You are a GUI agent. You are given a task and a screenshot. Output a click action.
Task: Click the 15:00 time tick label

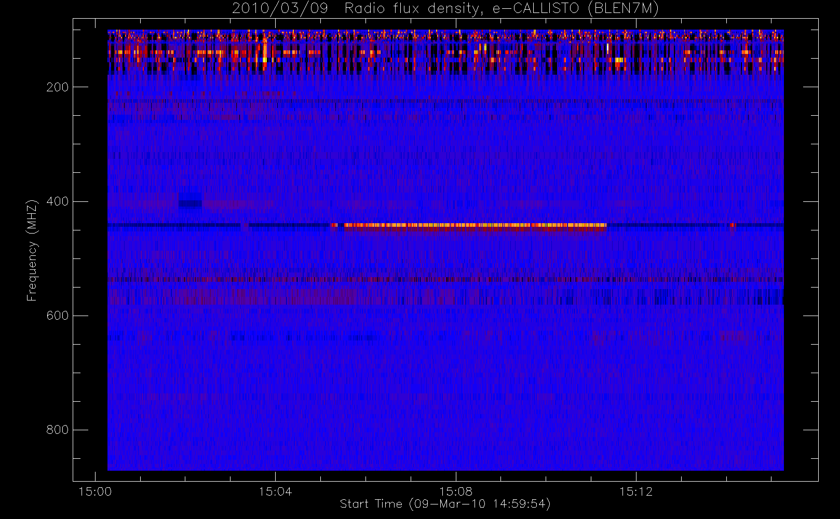click(x=95, y=491)
